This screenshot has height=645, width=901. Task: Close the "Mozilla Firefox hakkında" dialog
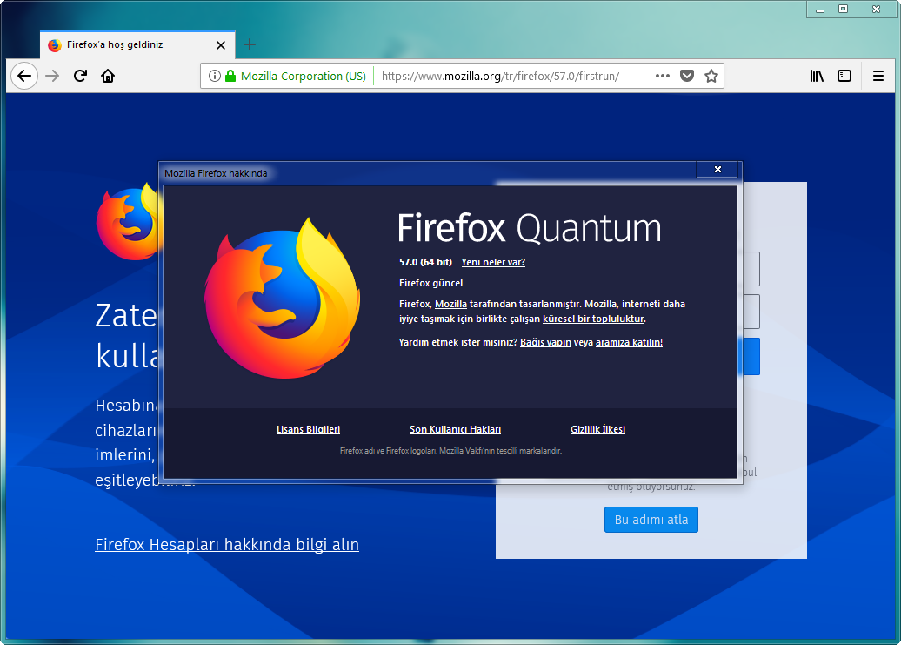pos(717,169)
